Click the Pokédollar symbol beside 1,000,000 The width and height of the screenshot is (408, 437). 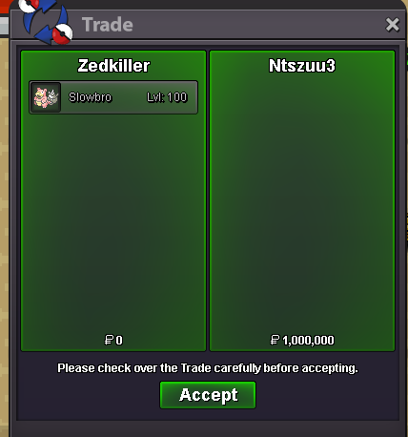(x=275, y=340)
